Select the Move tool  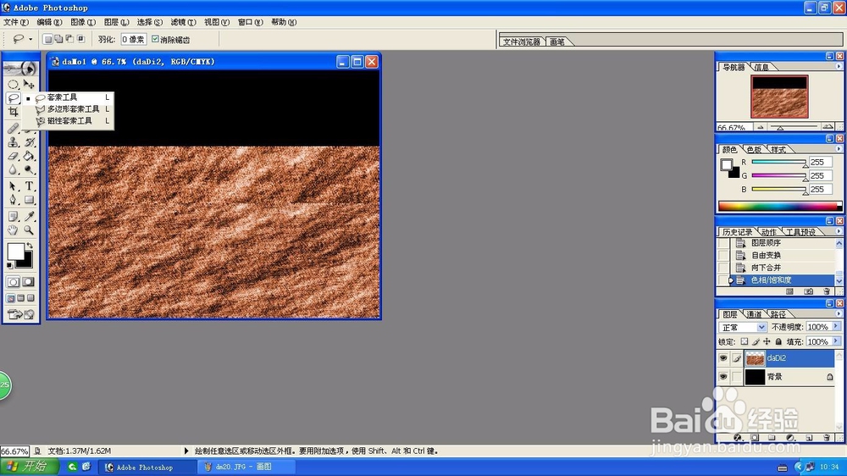click(29, 85)
